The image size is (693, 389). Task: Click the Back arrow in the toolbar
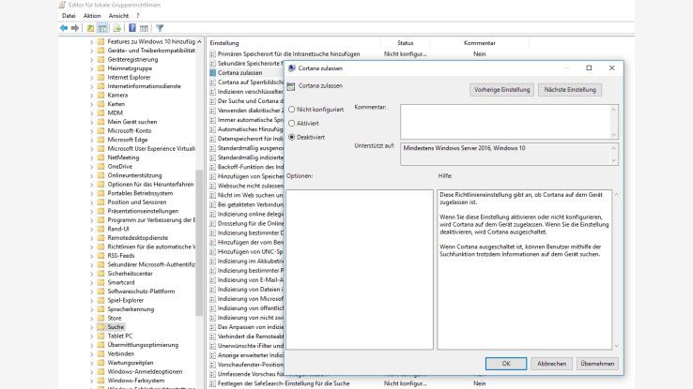64,28
